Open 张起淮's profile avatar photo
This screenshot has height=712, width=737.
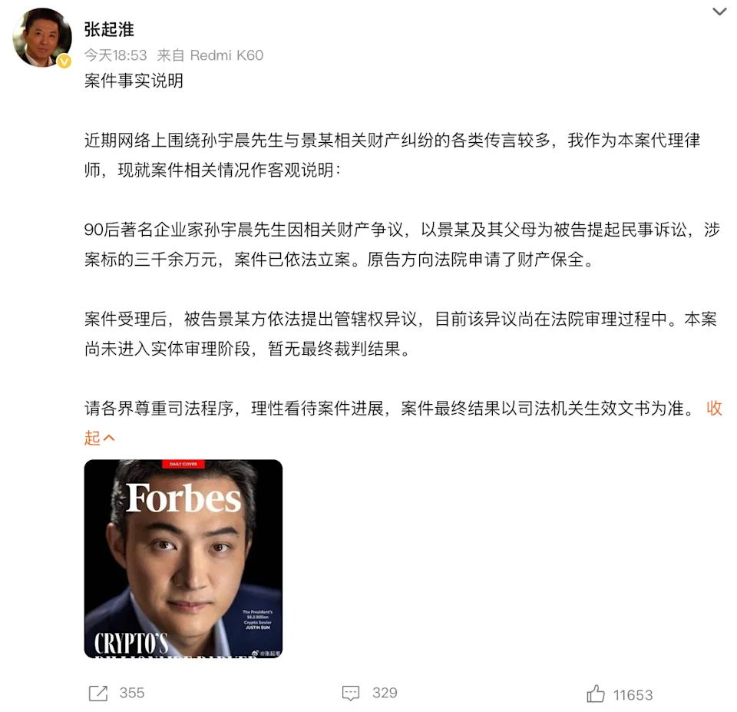[41, 38]
